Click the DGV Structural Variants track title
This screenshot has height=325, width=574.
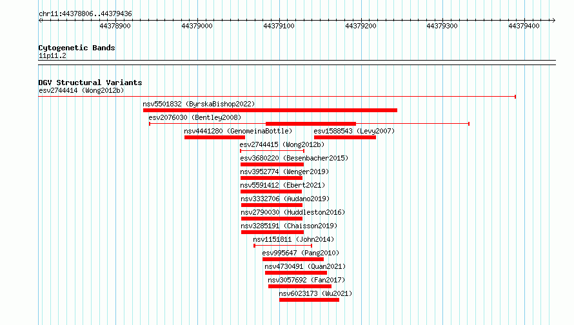pos(90,83)
